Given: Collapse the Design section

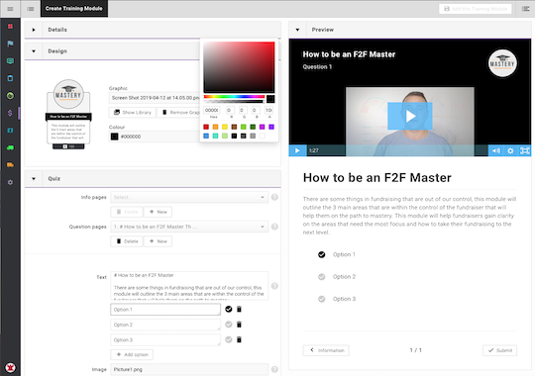Looking at the screenshot, I should pos(34,51).
